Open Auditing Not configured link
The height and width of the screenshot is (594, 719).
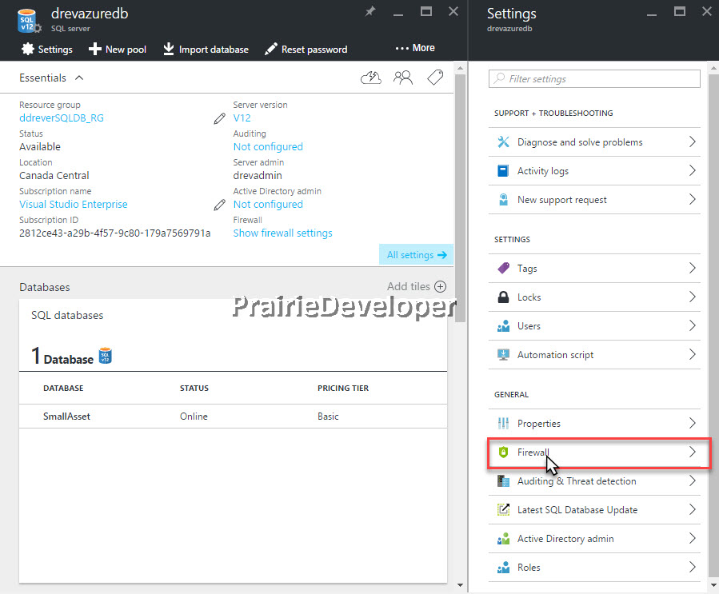(x=268, y=146)
